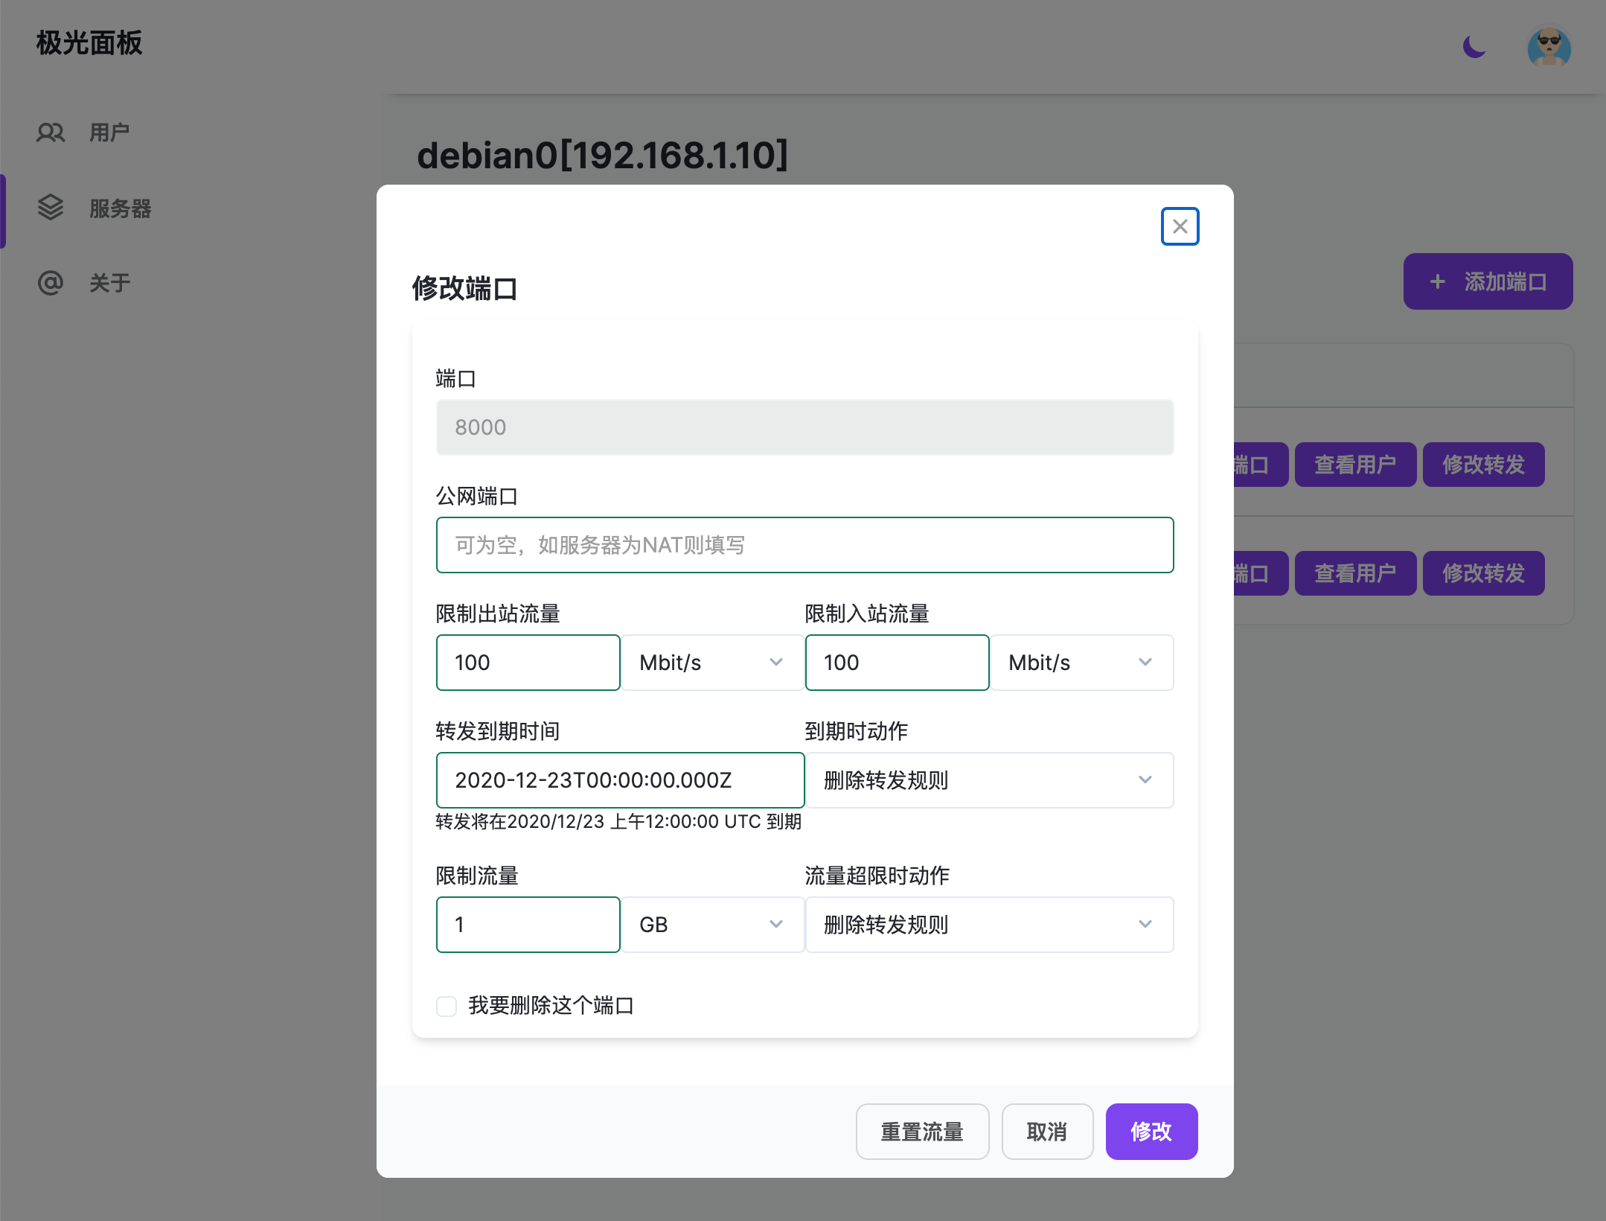Open the user avatar menu
The height and width of the screenshot is (1221, 1606).
(x=1549, y=48)
